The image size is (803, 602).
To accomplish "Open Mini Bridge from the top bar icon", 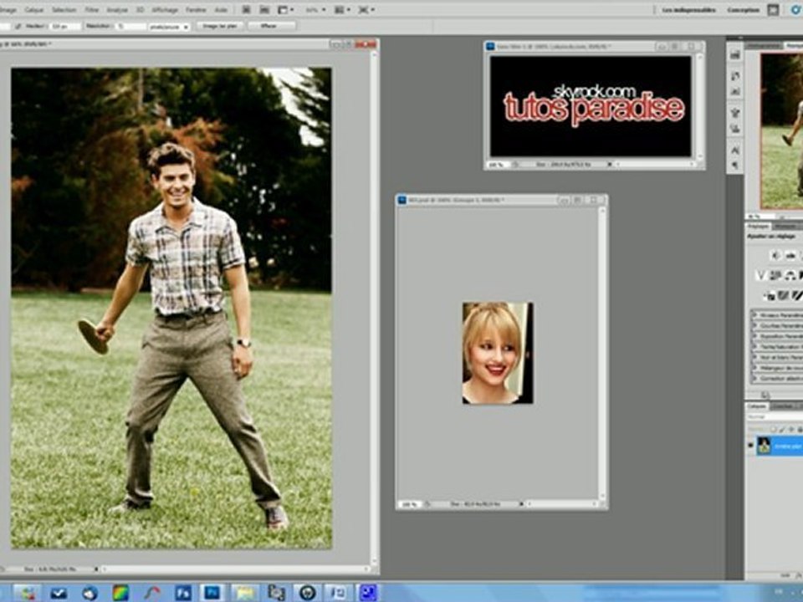I will click(264, 10).
